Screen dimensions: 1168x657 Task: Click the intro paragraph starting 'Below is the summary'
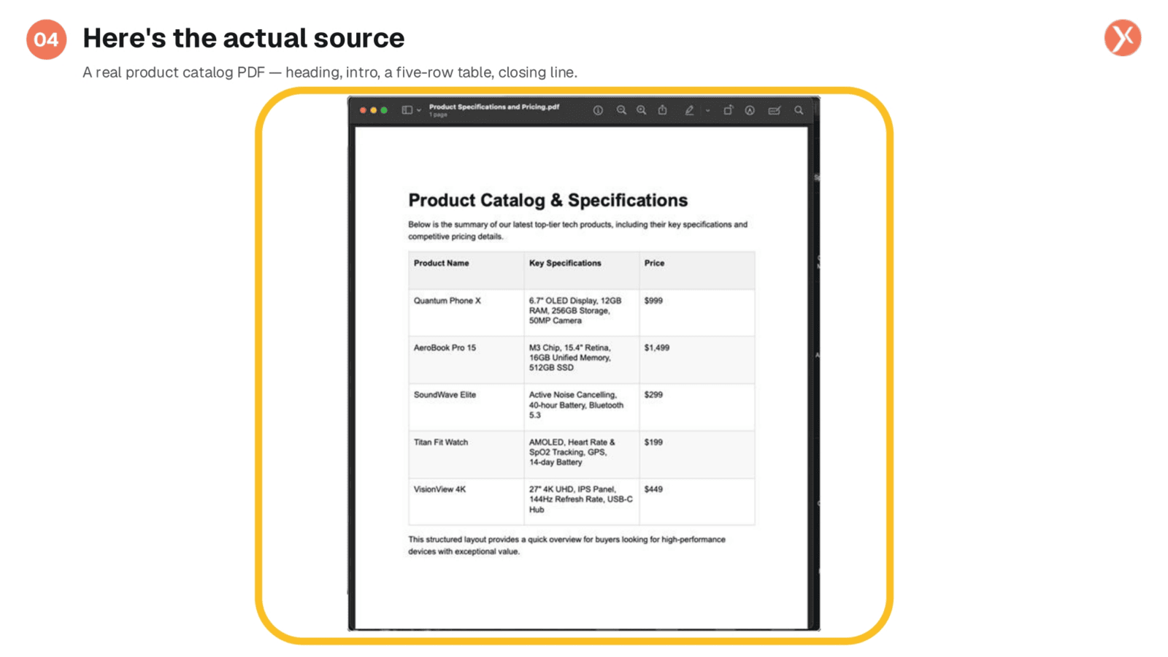click(x=577, y=230)
